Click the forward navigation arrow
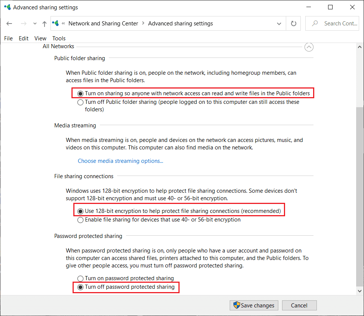 click(x=24, y=24)
